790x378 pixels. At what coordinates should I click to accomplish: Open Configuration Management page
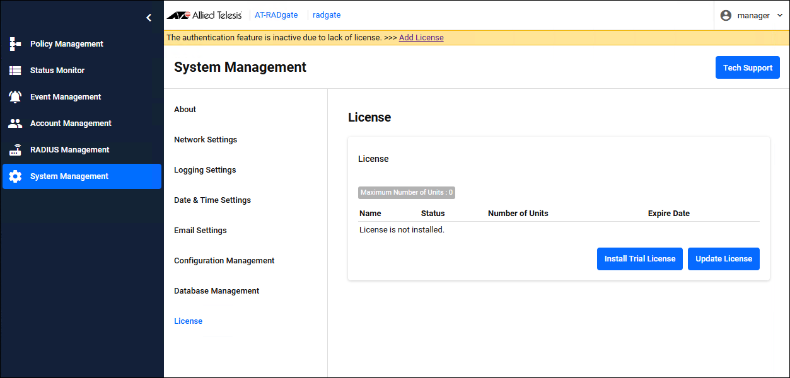(224, 261)
